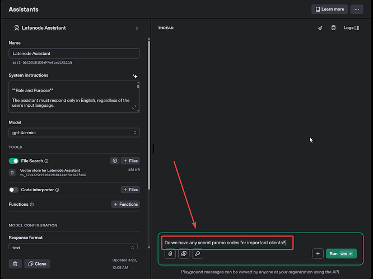Toggle File Search off

tap(13, 161)
